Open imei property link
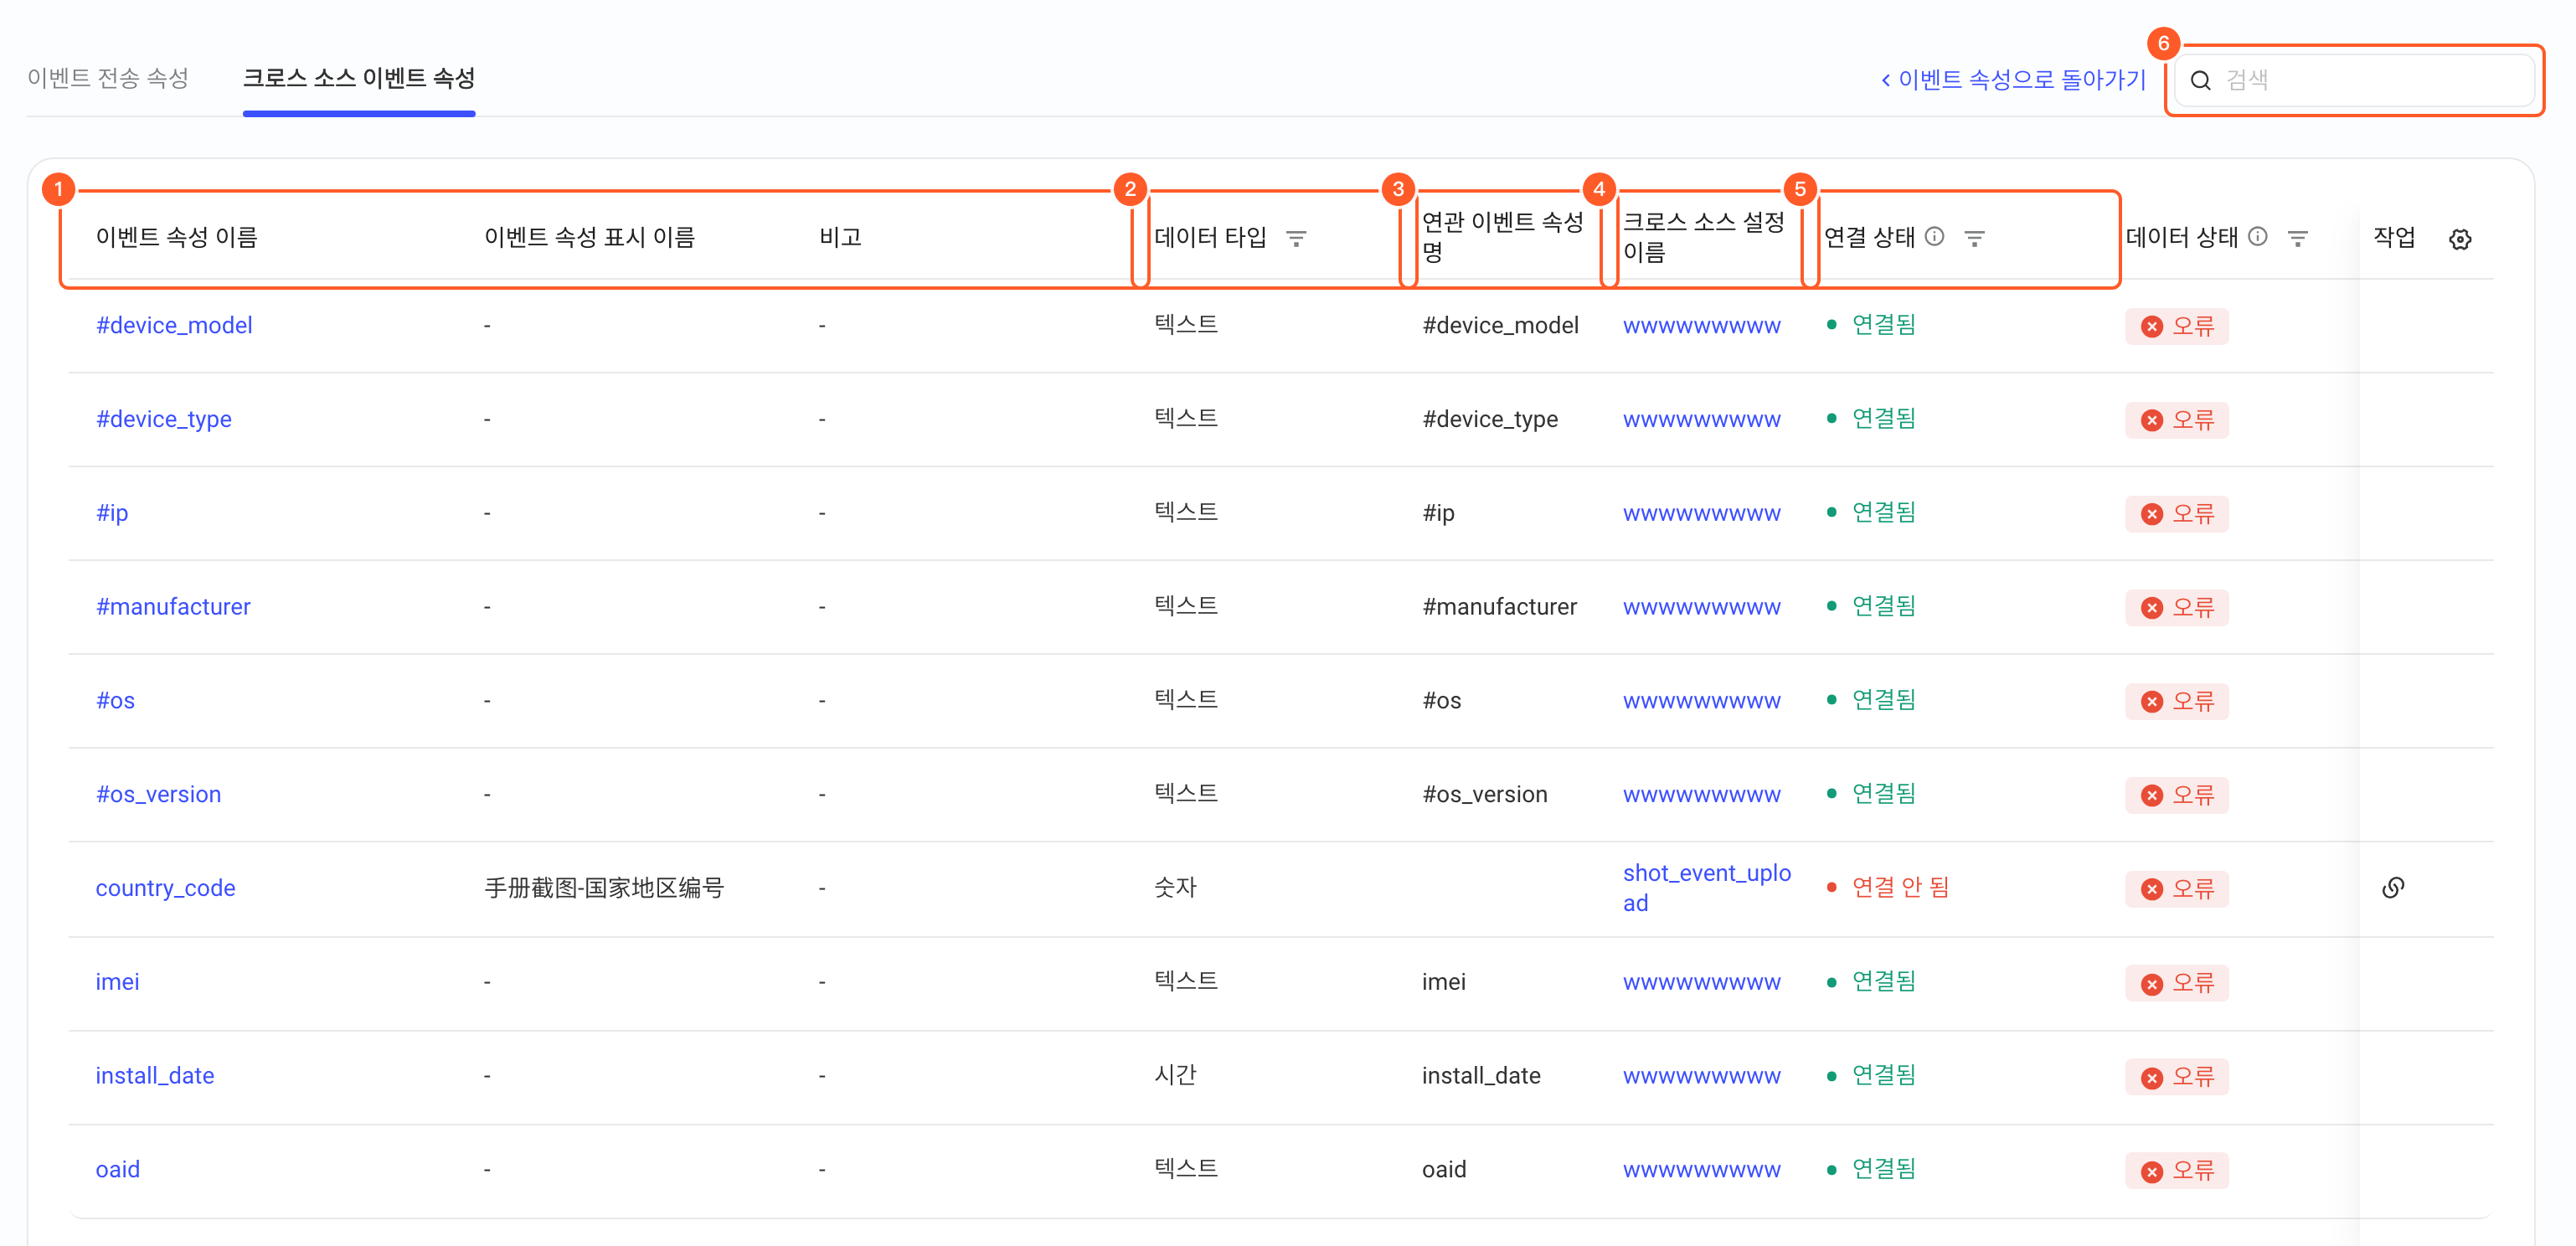Viewport: 2576px width, 1246px height. (117, 982)
